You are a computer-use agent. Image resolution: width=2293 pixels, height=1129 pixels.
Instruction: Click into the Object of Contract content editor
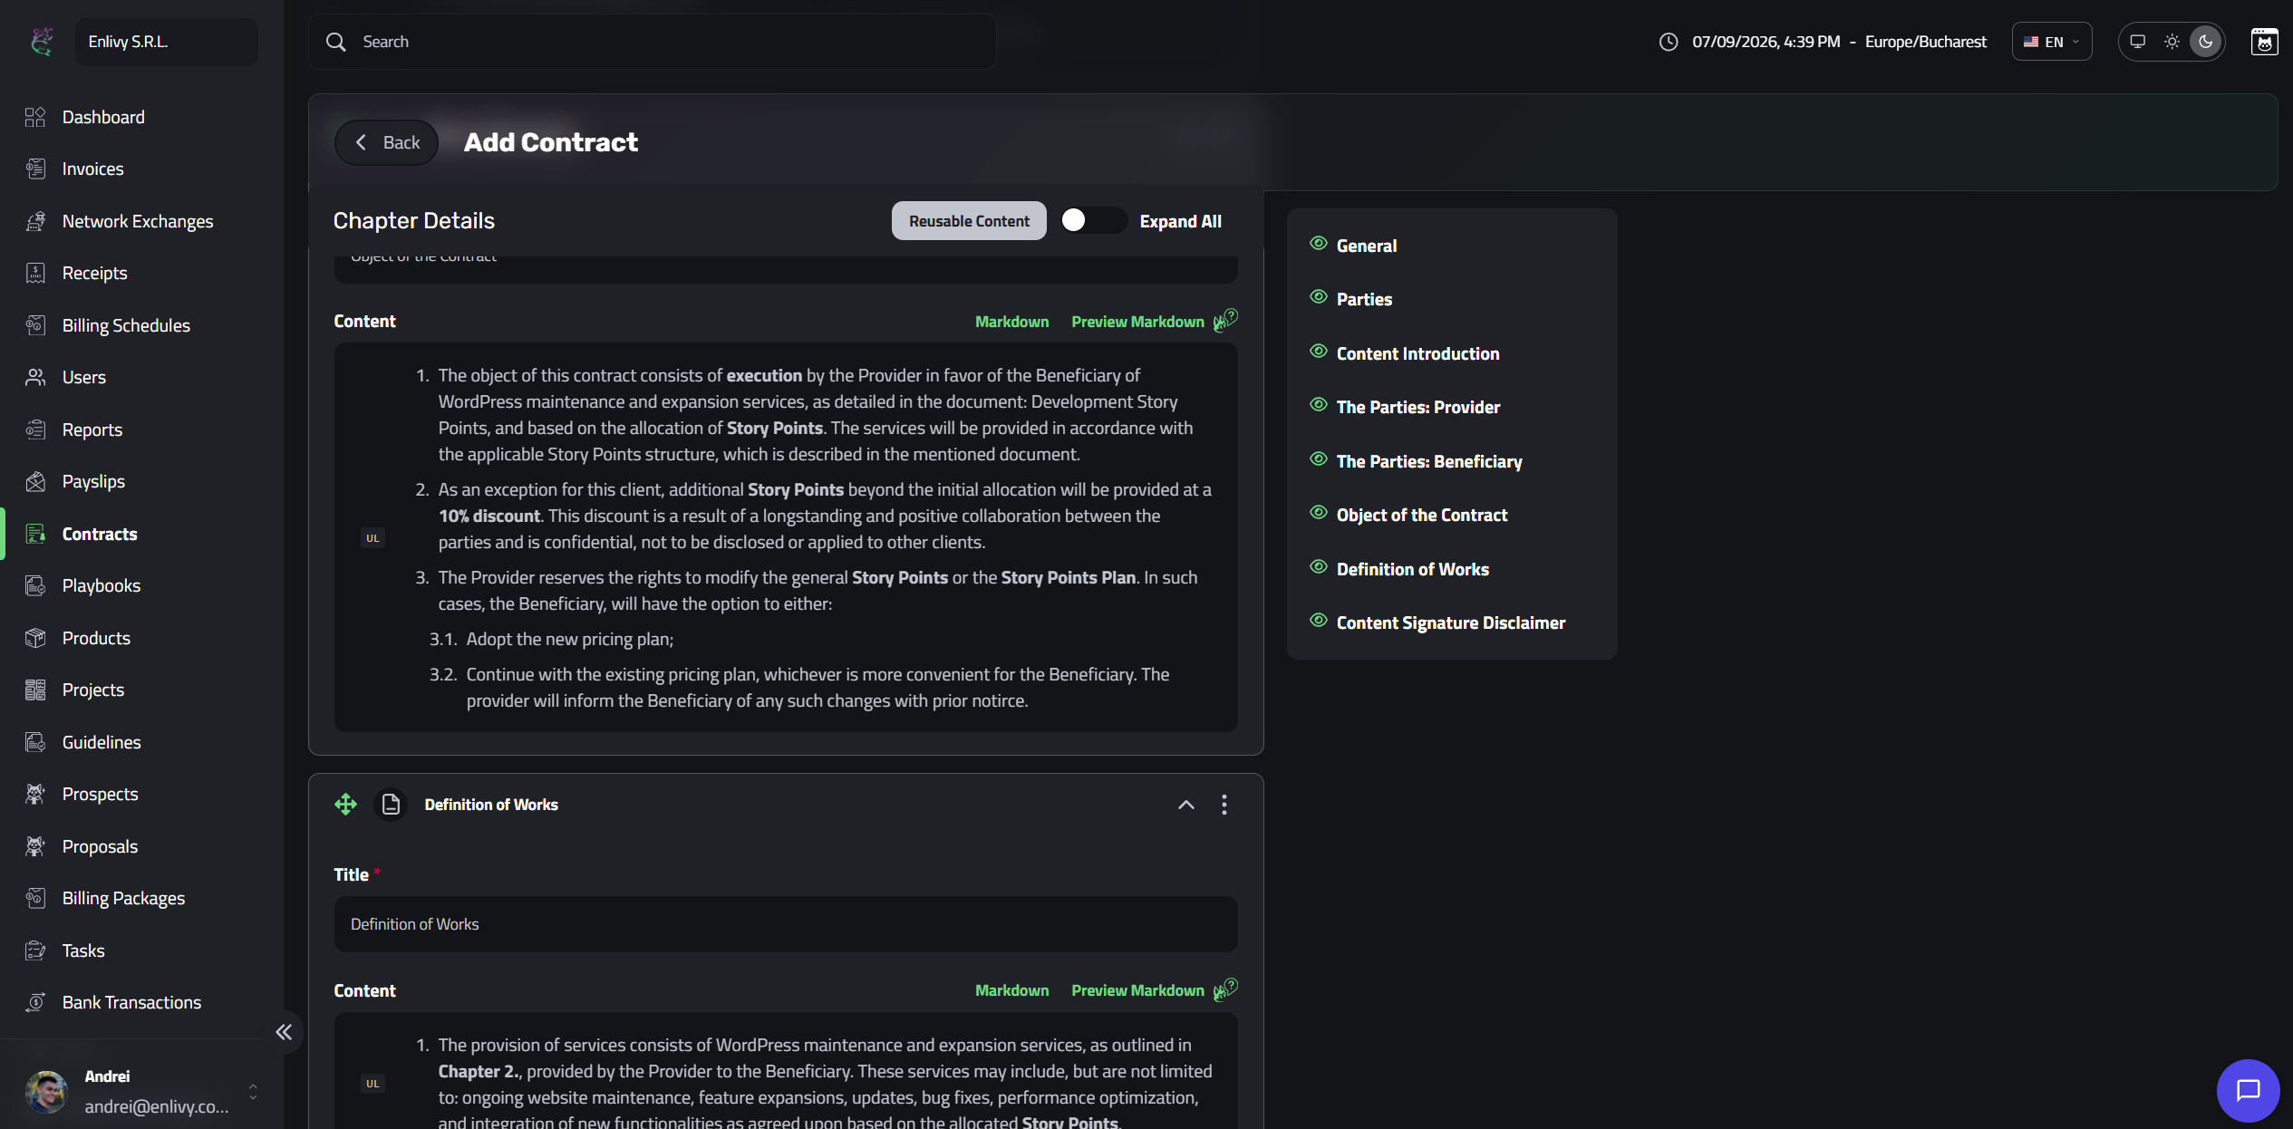pos(786,537)
